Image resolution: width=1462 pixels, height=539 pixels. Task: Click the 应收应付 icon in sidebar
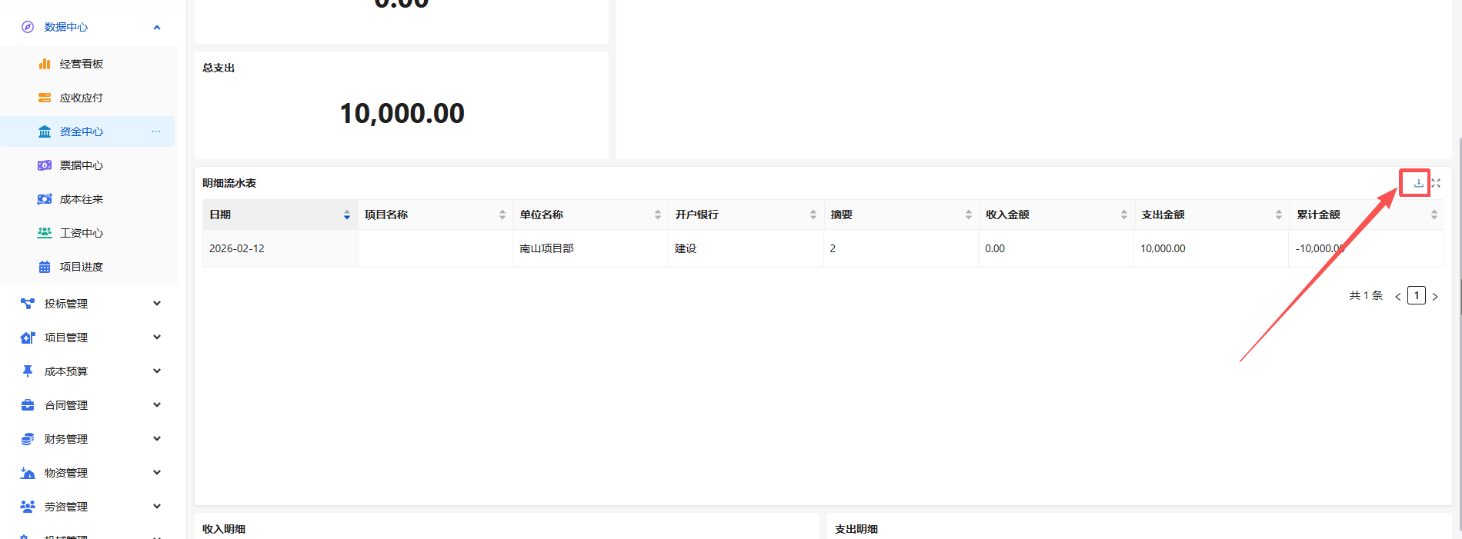pos(45,98)
